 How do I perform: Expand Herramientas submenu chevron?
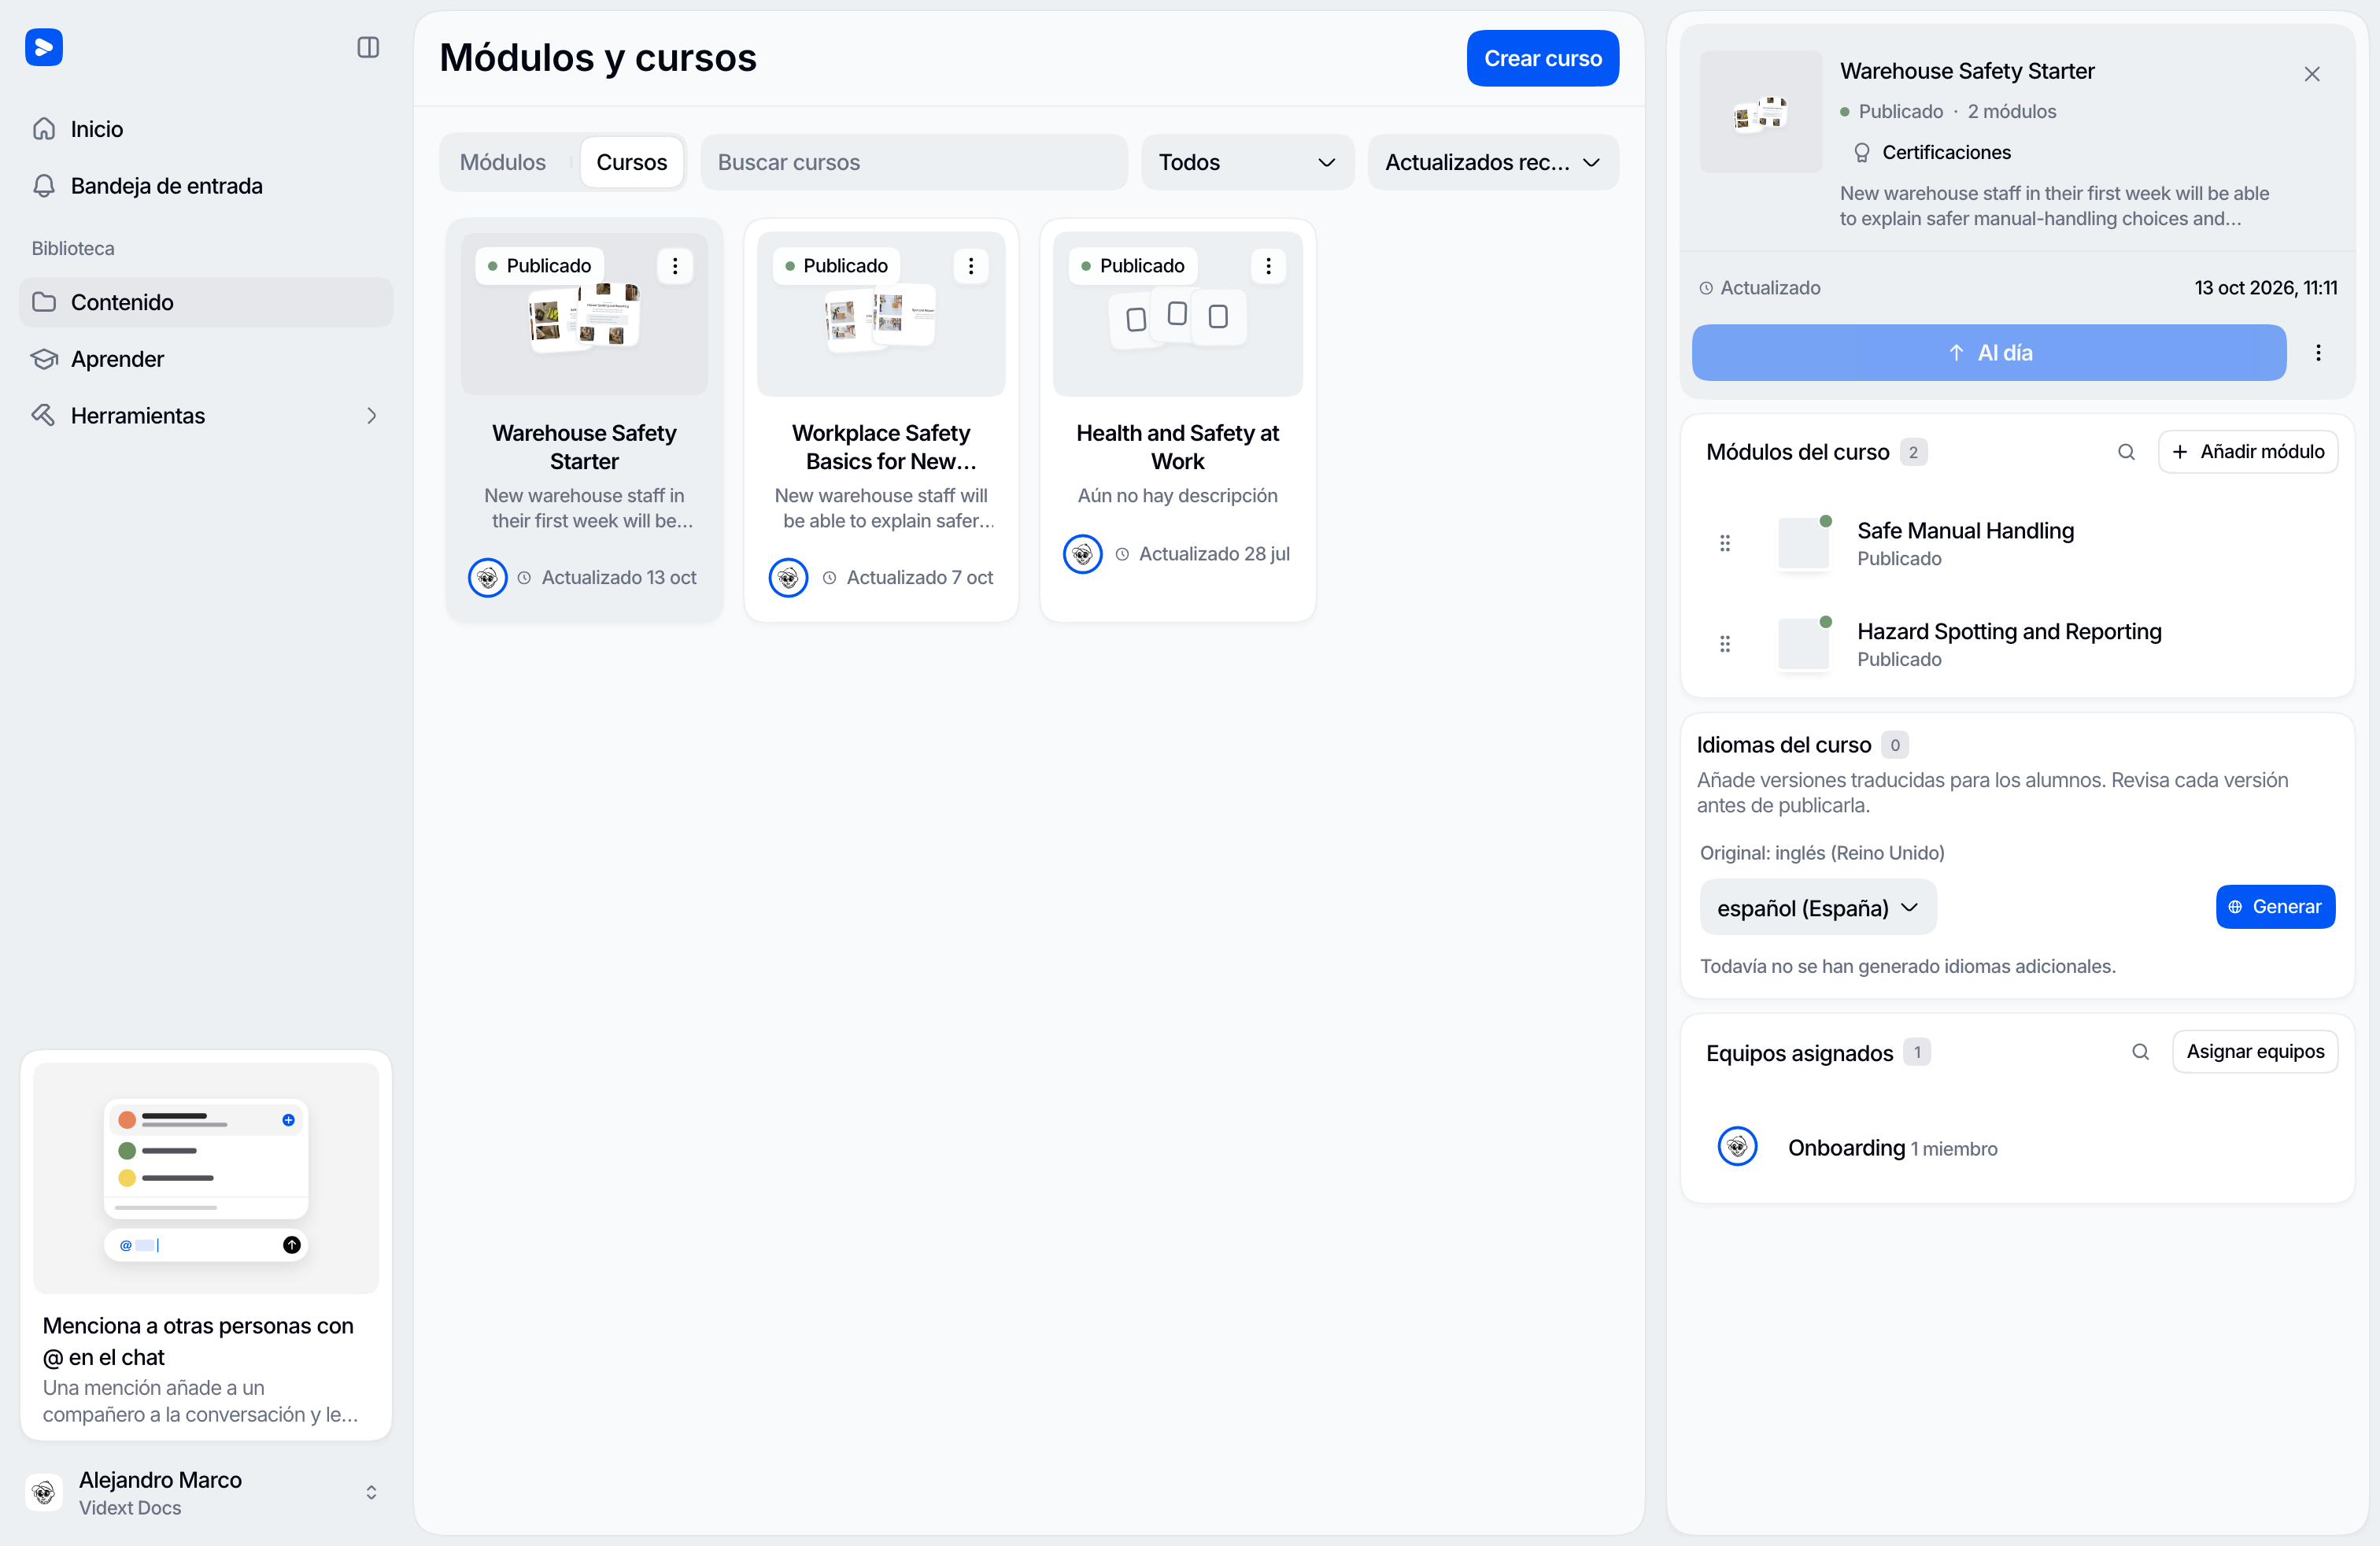pos(371,416)
